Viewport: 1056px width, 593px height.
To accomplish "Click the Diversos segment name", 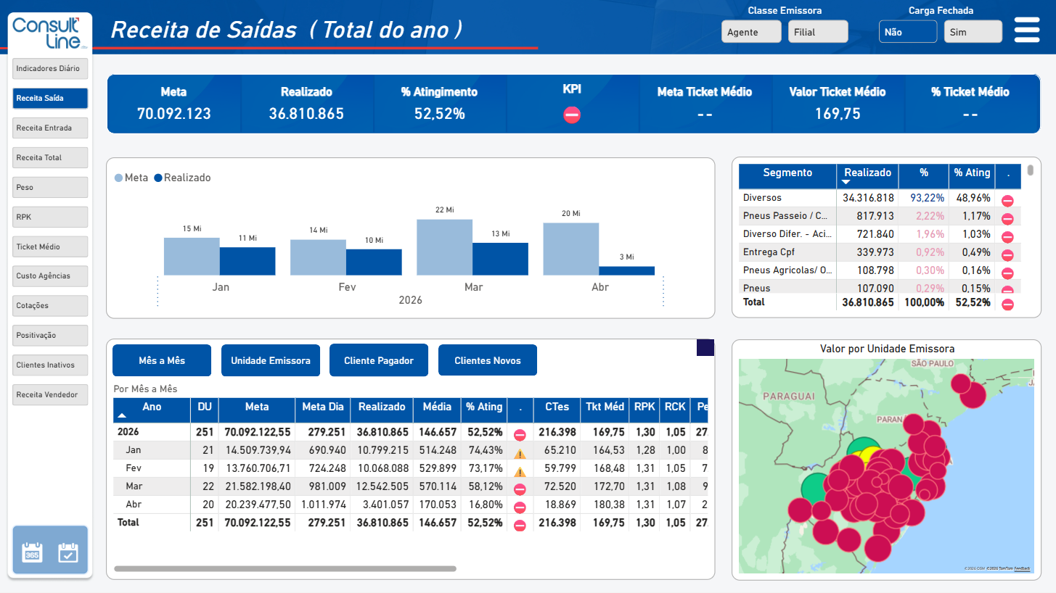I will (x=762, y=197).
